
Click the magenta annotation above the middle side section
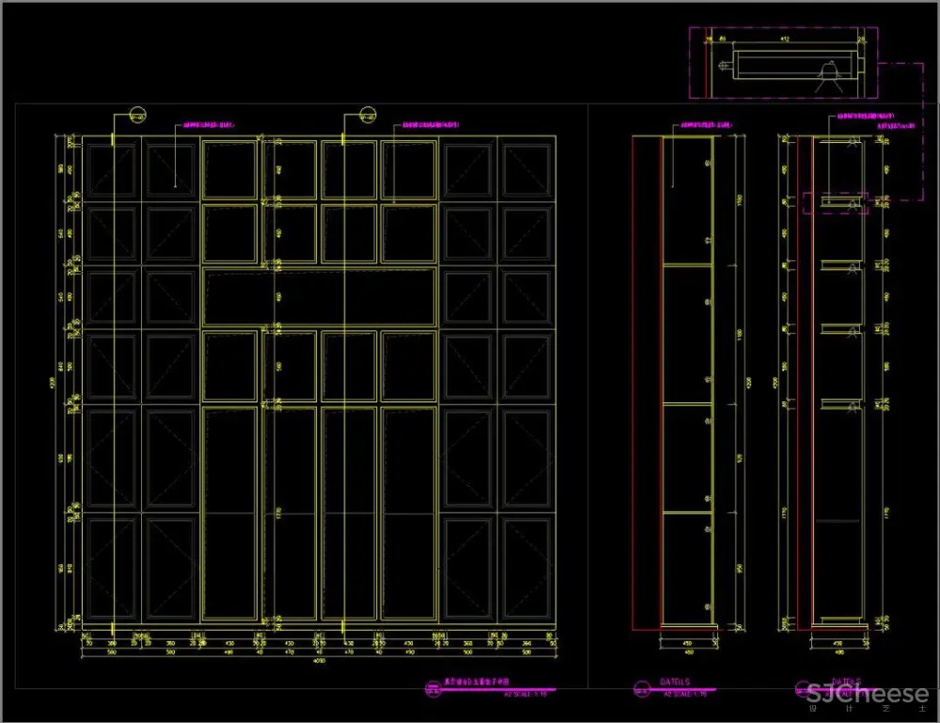[706, 124]
